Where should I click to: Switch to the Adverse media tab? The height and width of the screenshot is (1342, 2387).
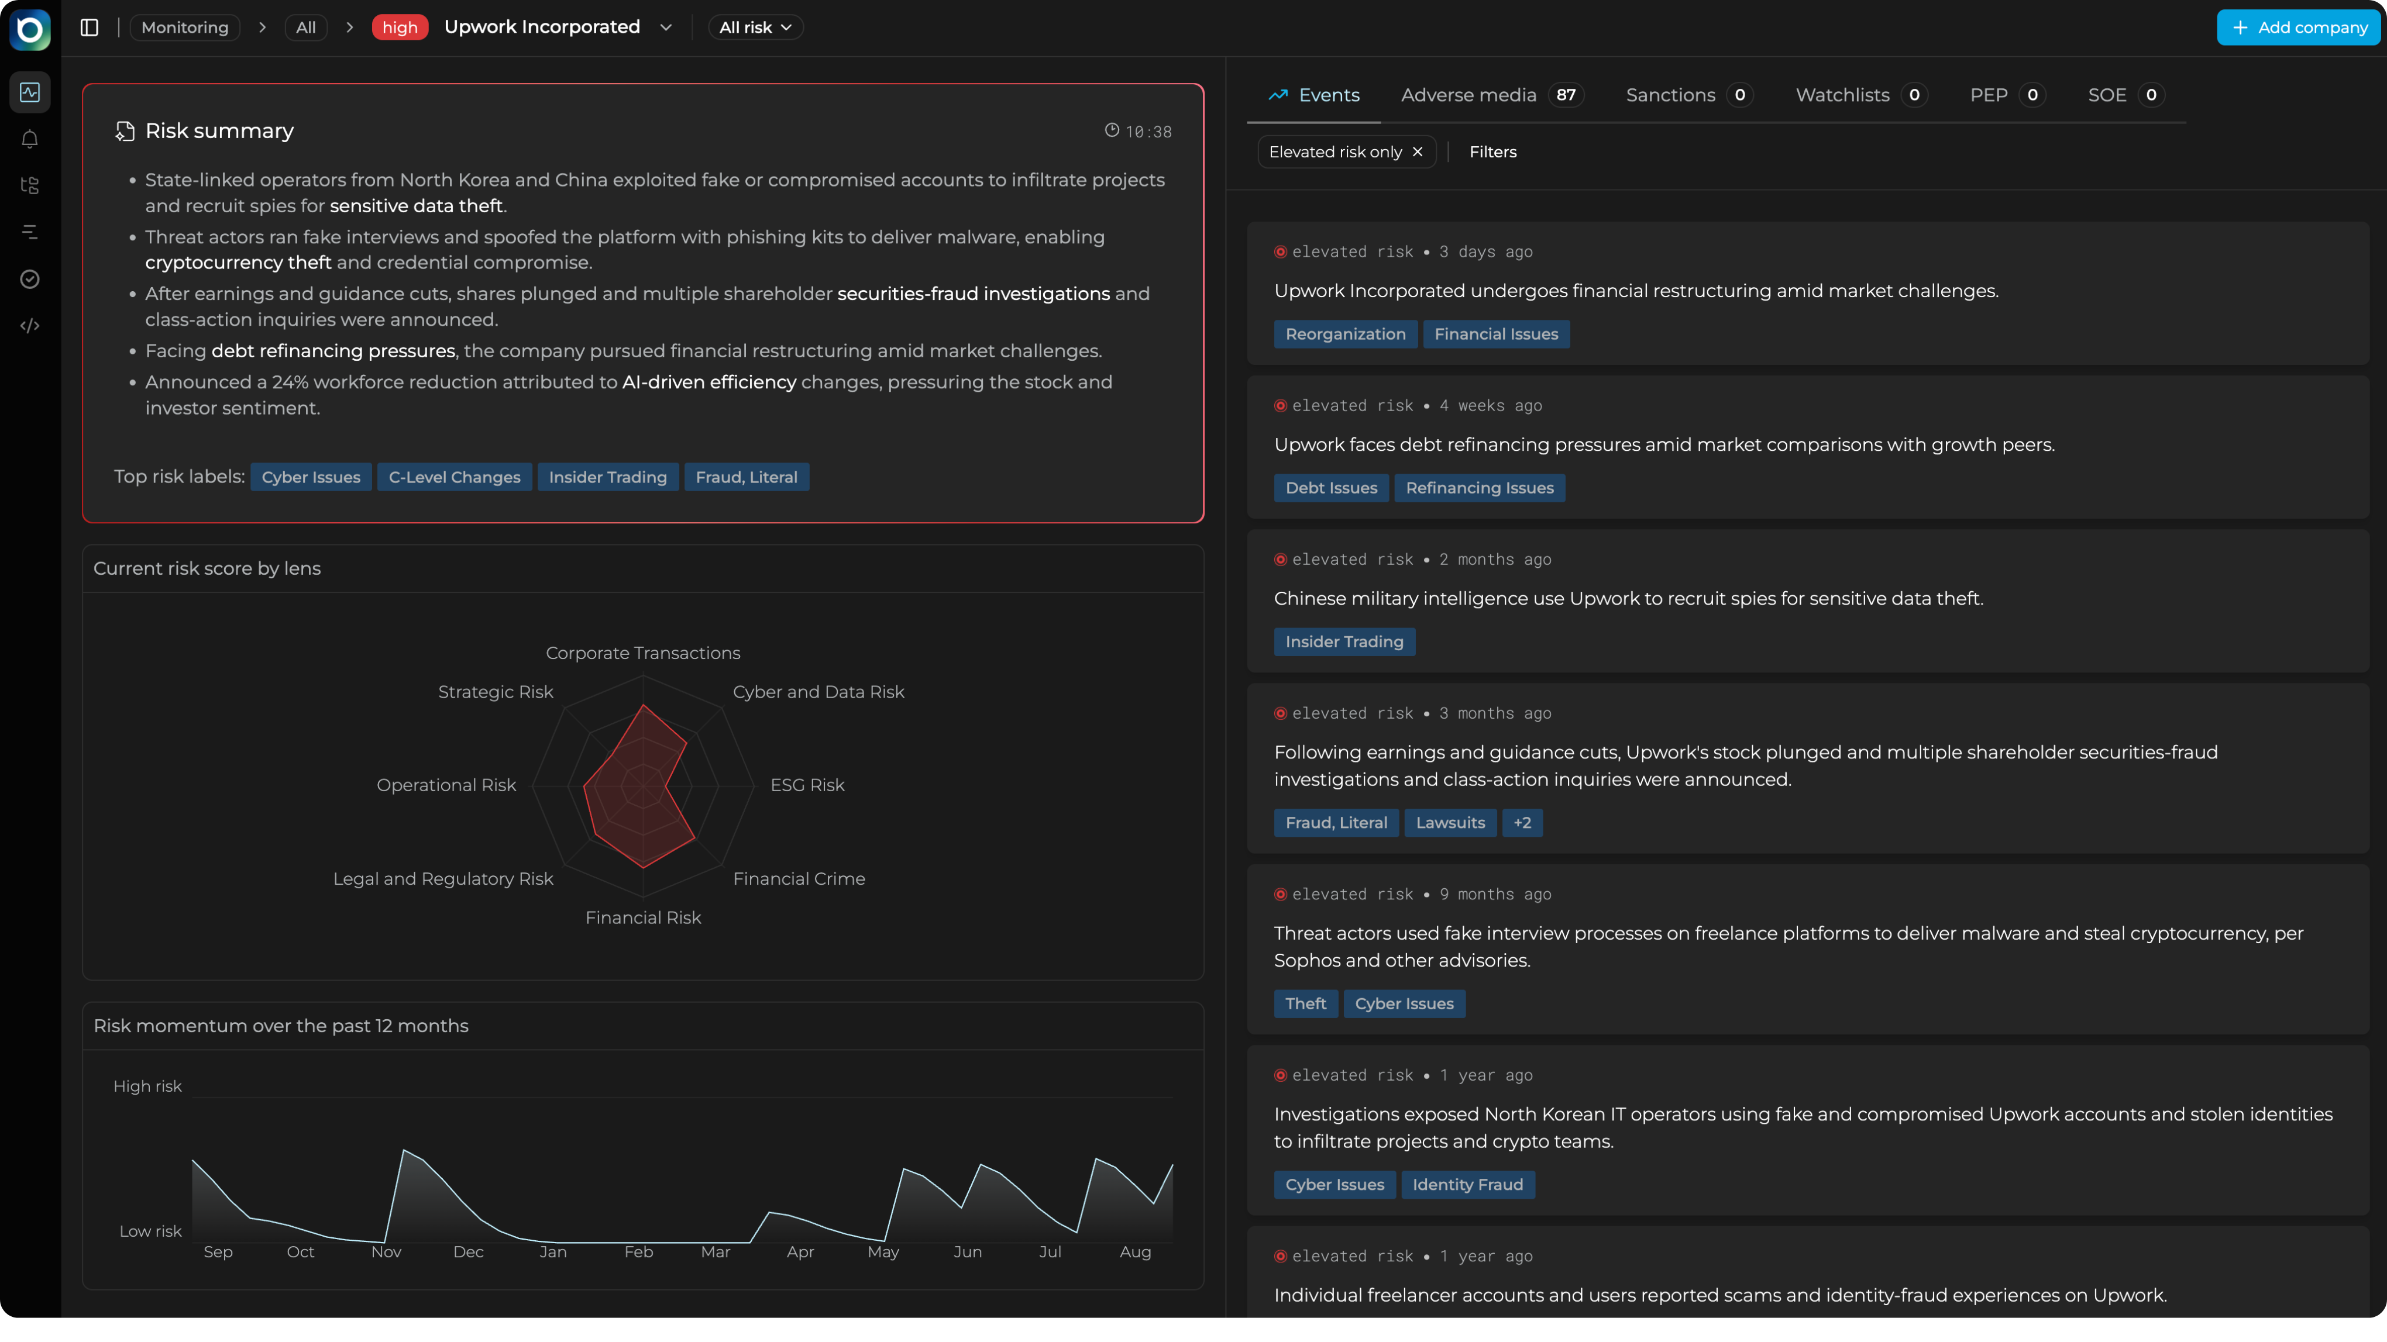[x=1492, y=95]
